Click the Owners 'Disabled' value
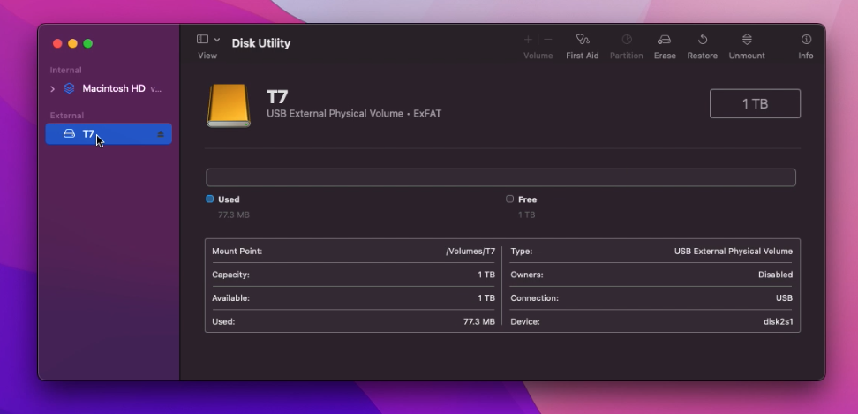The width and height of the screenshot is (858, 414). pos(775,275)
